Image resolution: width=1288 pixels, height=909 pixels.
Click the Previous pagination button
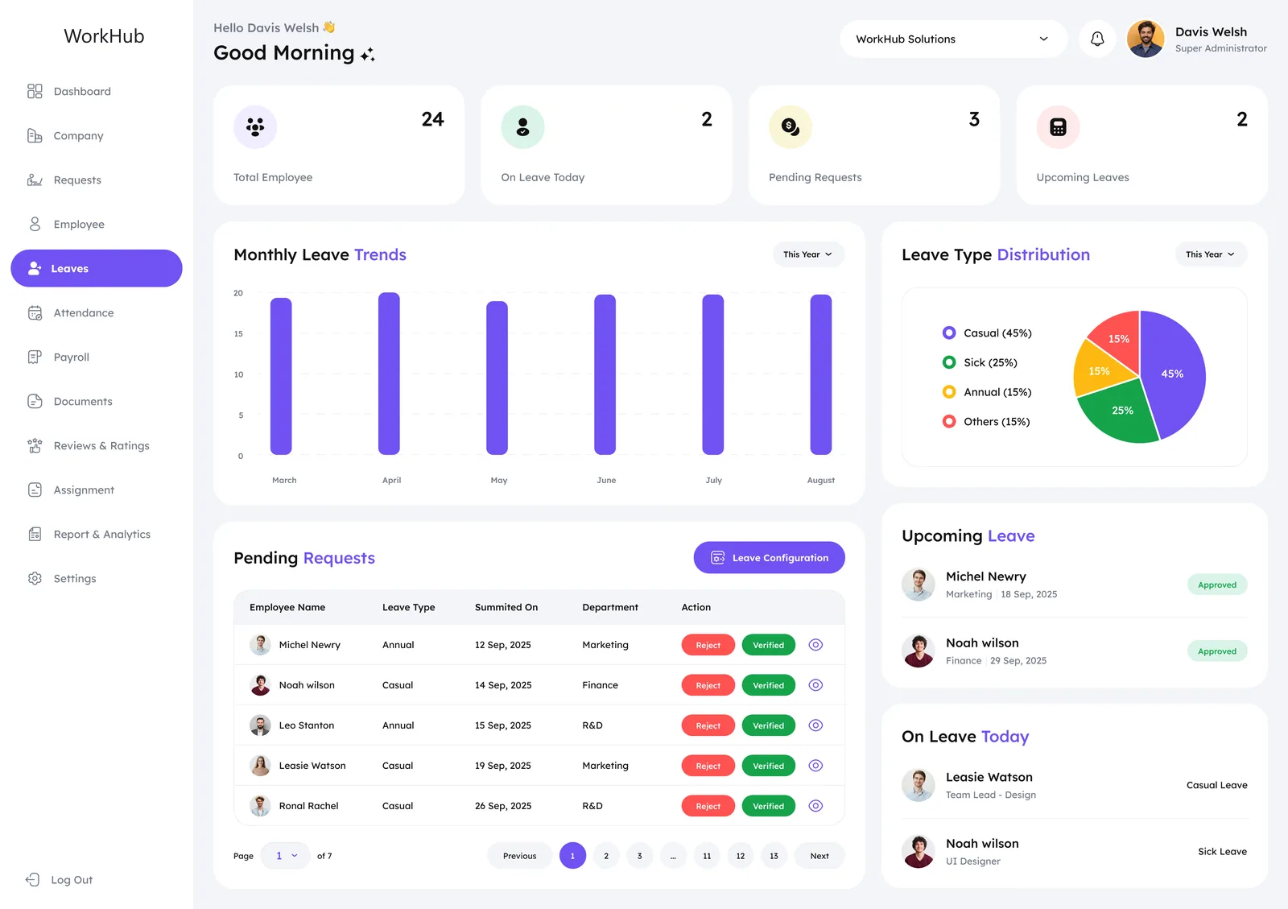tap(519, 856)
